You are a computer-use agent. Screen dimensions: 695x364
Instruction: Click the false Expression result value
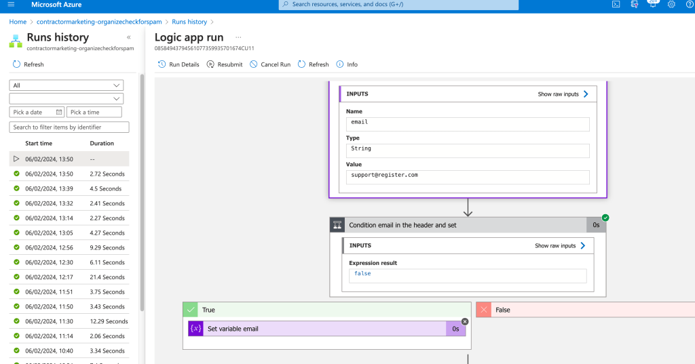(468, 276)
